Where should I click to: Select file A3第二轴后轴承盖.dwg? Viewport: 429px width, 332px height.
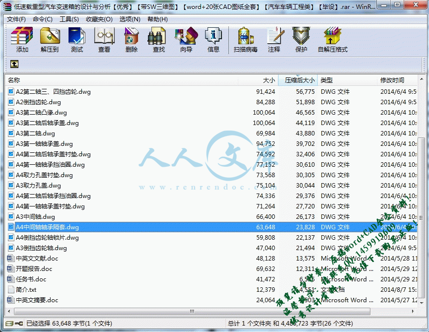coord(47,123)
